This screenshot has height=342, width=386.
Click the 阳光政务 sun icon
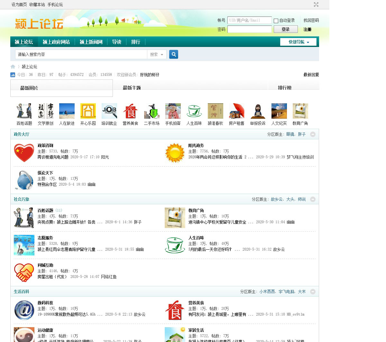175,153
